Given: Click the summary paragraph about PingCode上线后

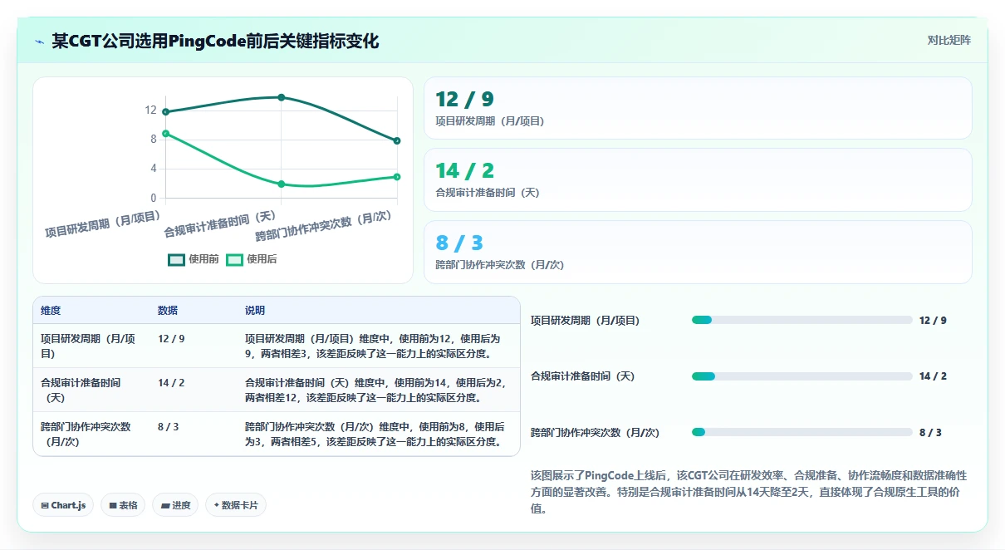Looking at the screenshot, I should tap(748, 492).
